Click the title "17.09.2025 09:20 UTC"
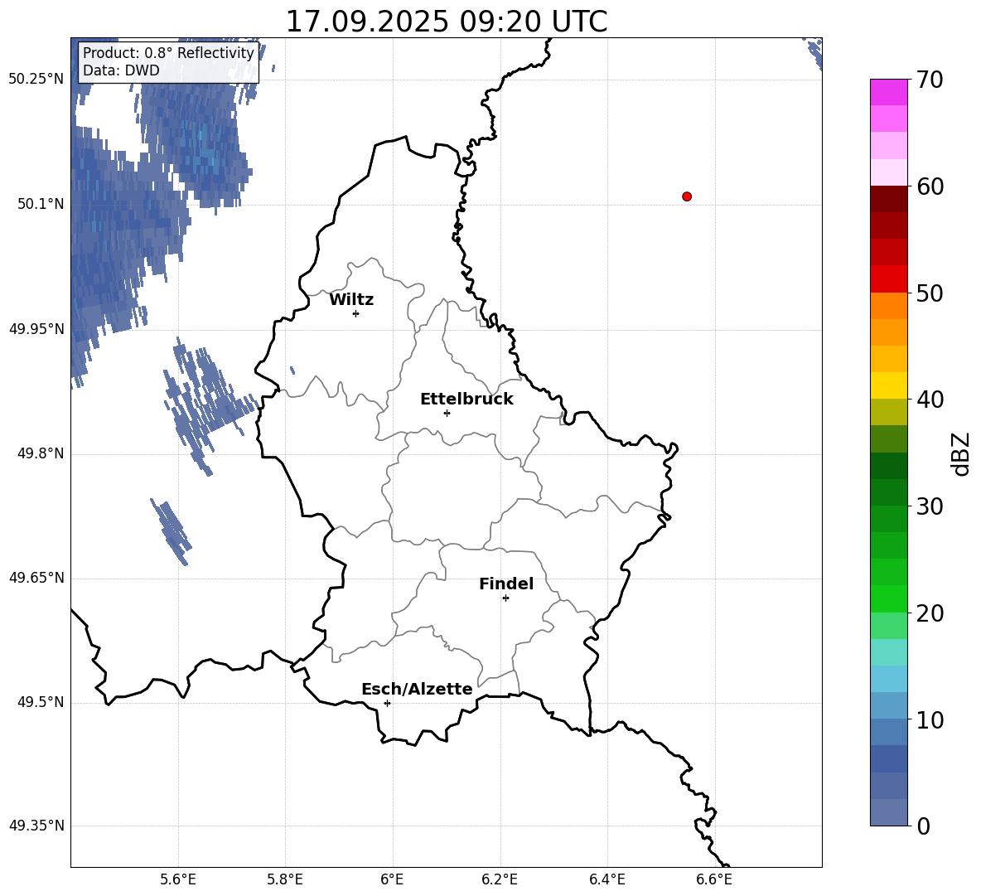The image size is (981, 896). click(x=446, y=22)
